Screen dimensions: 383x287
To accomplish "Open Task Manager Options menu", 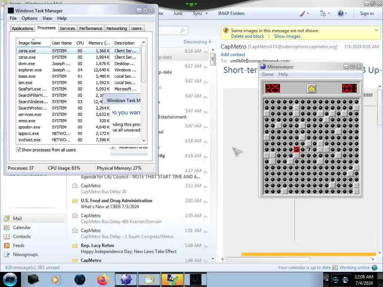I will (30, 18).
